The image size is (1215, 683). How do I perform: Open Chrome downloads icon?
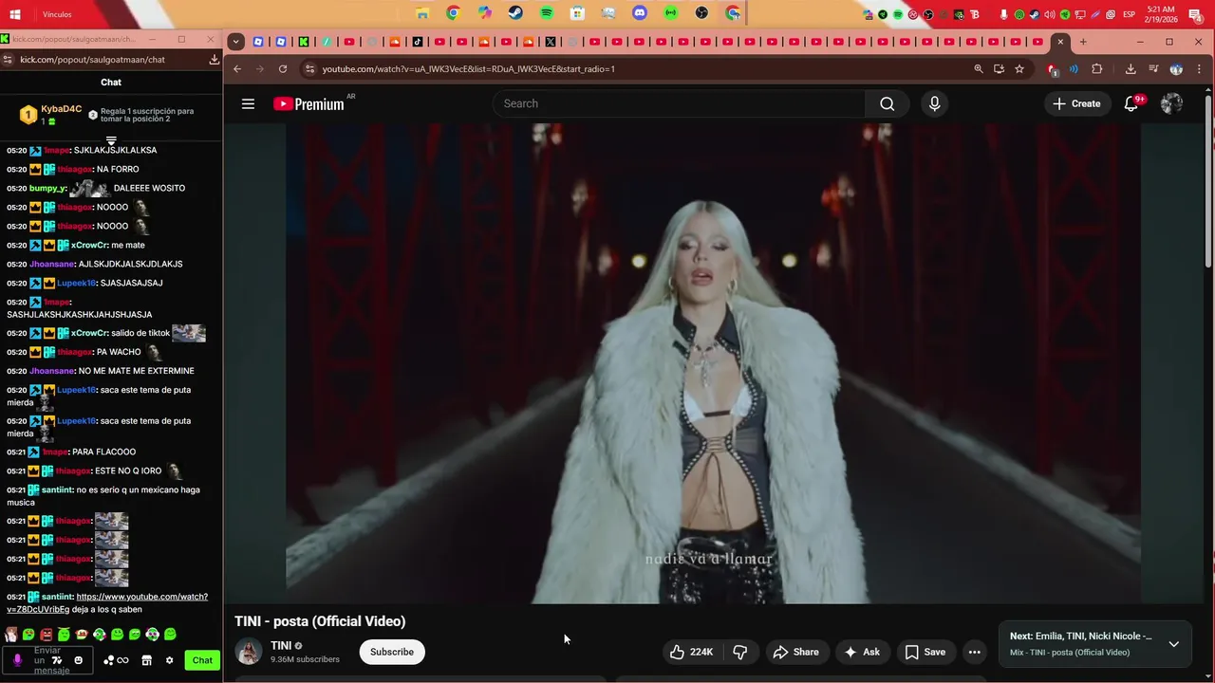[1131, 69]
